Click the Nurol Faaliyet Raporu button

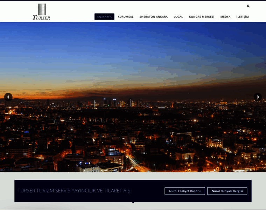185,191
